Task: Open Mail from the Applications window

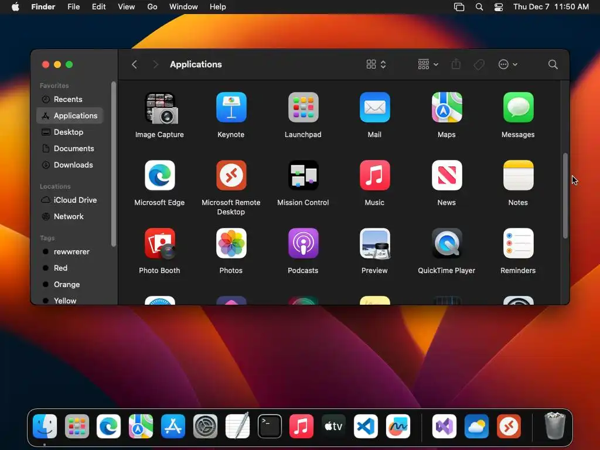Action: pyautogui.click(x=374, y=108)
